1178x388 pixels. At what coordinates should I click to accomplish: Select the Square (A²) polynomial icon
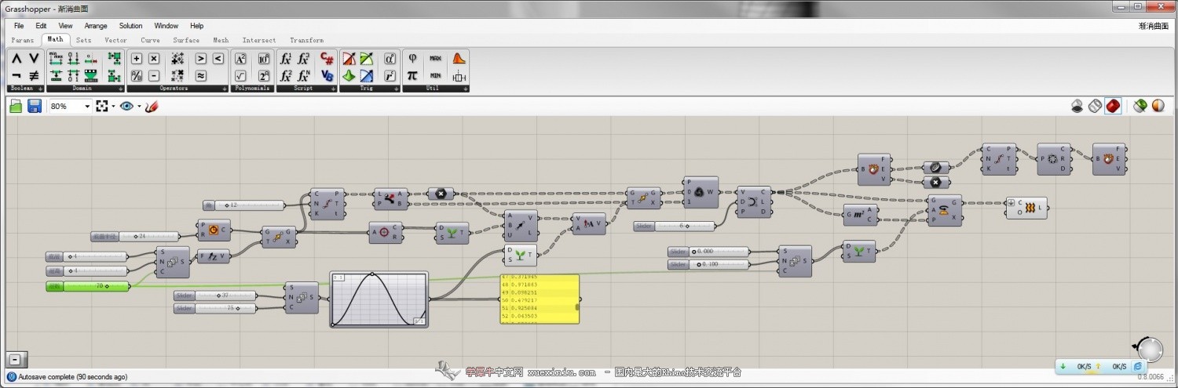tap(241, 58)
